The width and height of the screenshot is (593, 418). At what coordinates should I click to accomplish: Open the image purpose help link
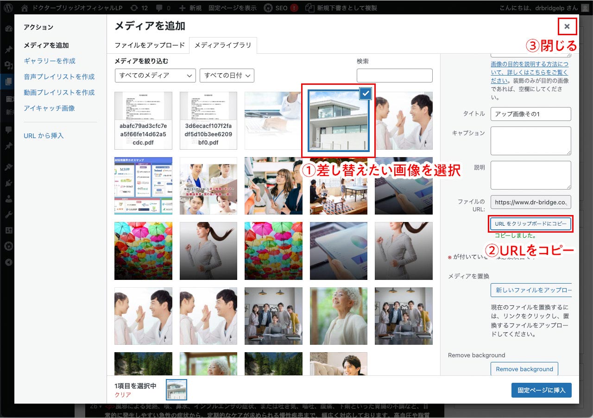(x=530, y=72)
